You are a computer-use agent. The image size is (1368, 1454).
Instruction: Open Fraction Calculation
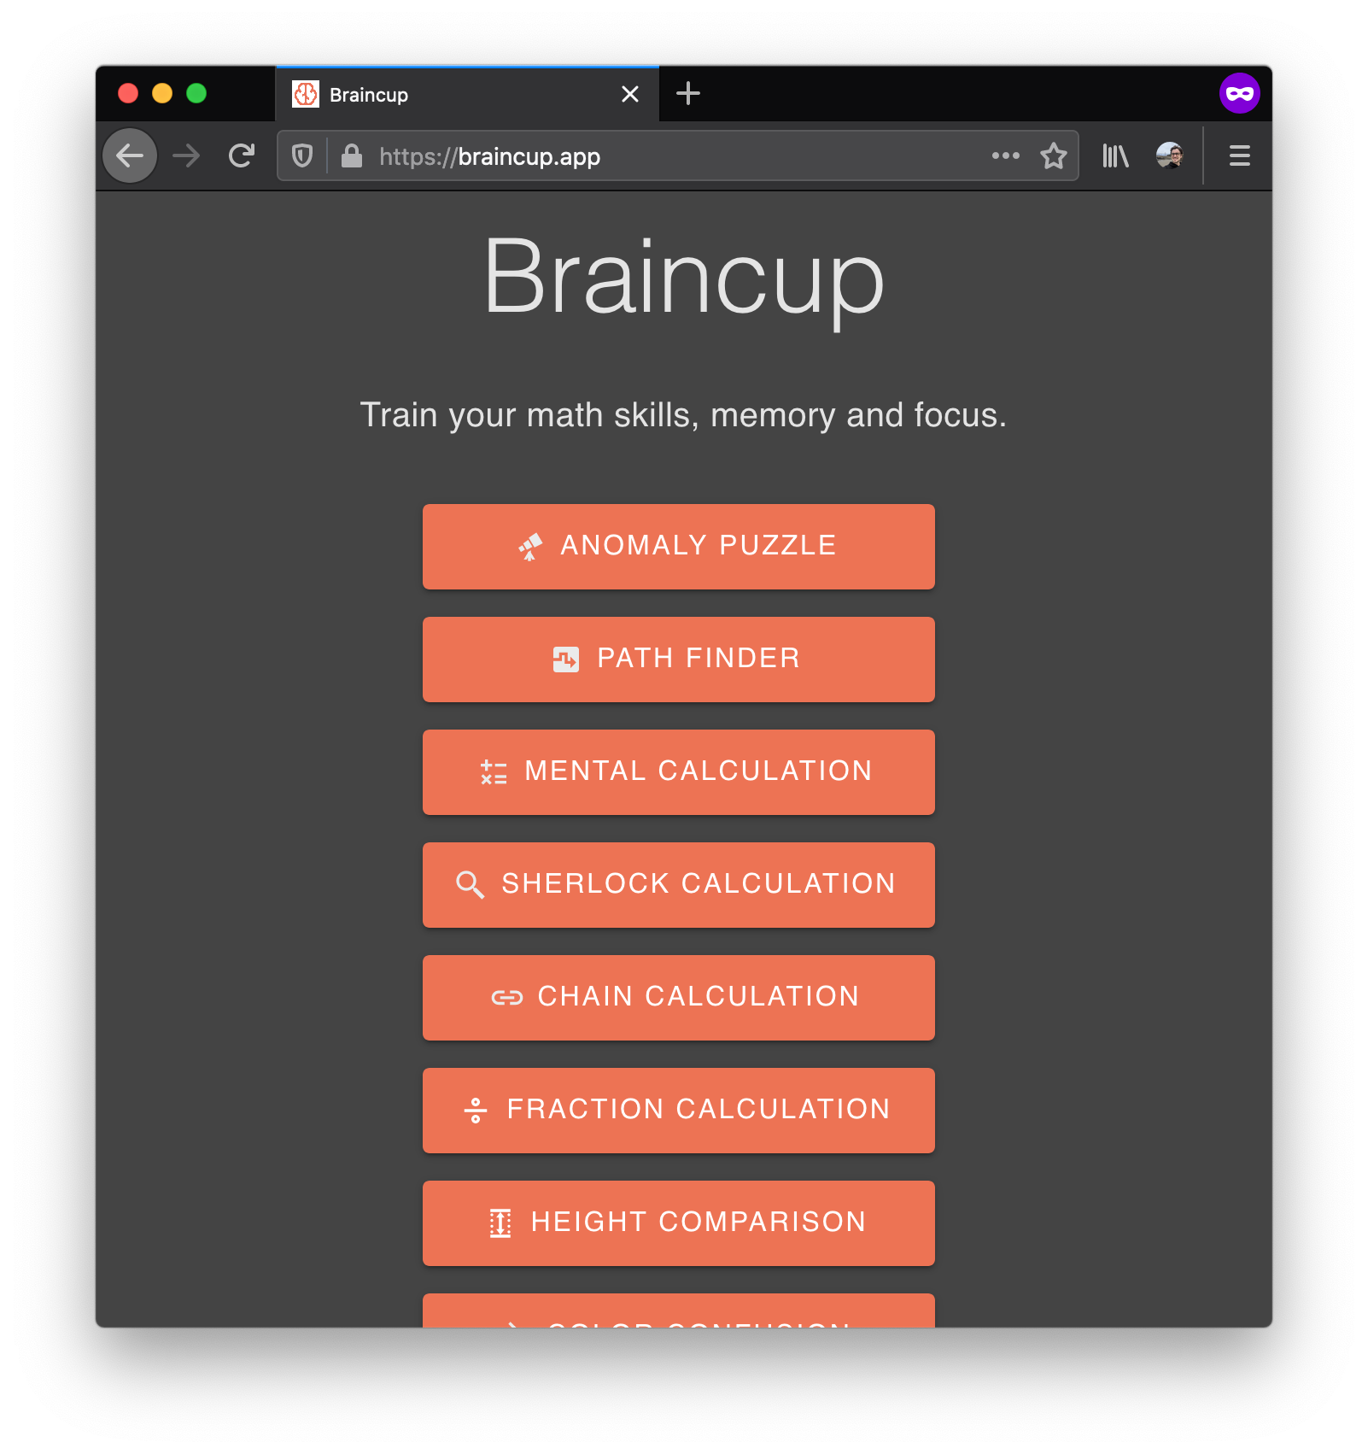(679, 1111)
